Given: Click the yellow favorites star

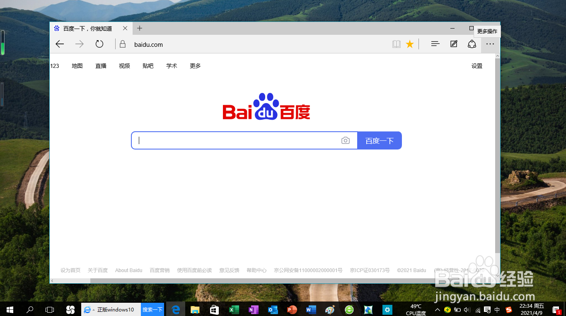Looking at the screenshot, I should [410, 44].
